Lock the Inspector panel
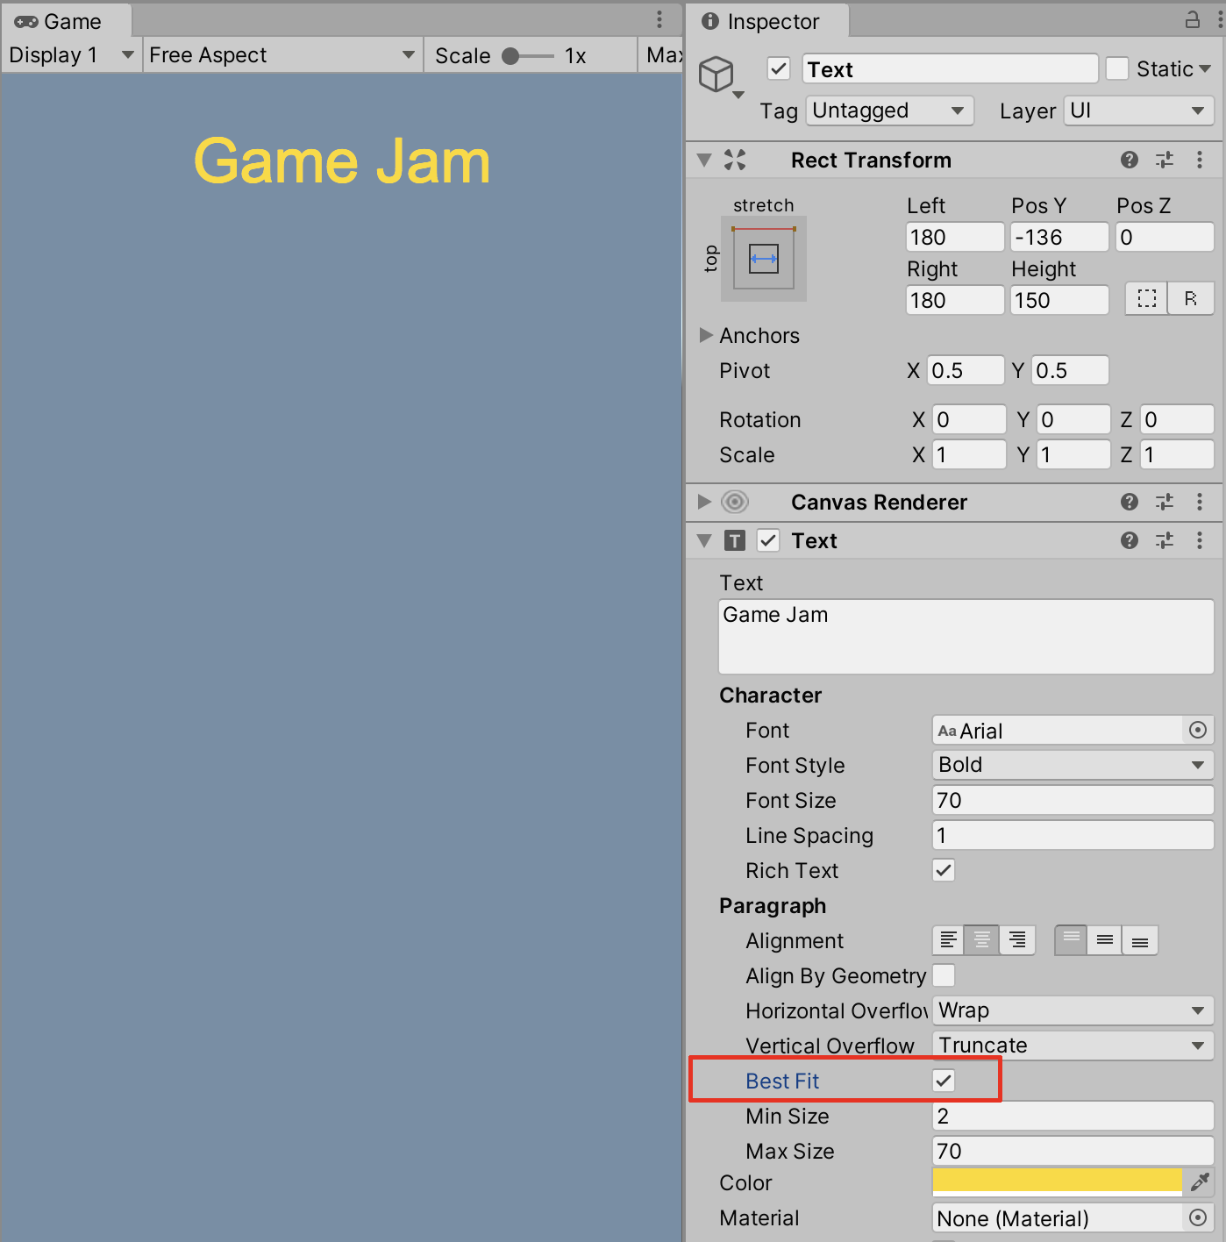The width and height of the screenshot is (1226, 1242). tap(1192, 19)
